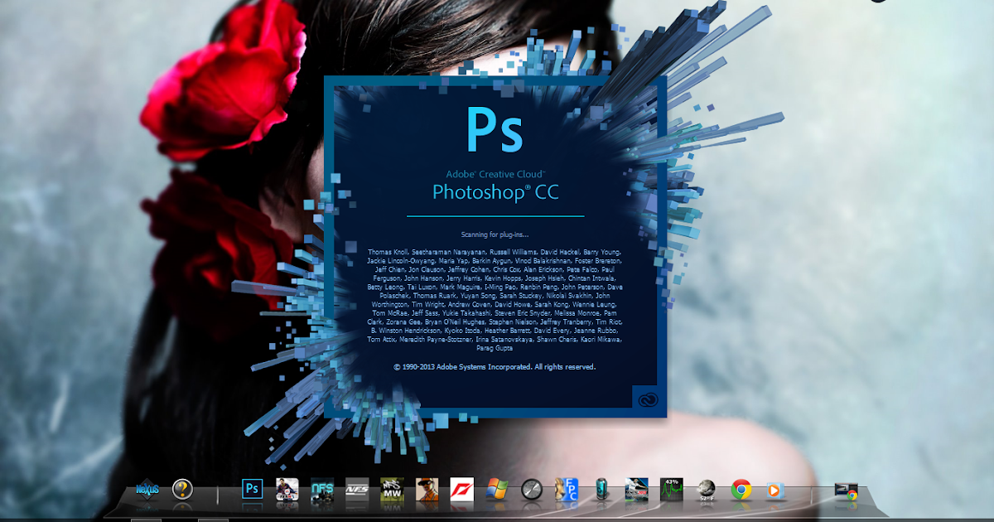Launch Google Chrome from the dock
994x522 pixels.
[741, 490]
